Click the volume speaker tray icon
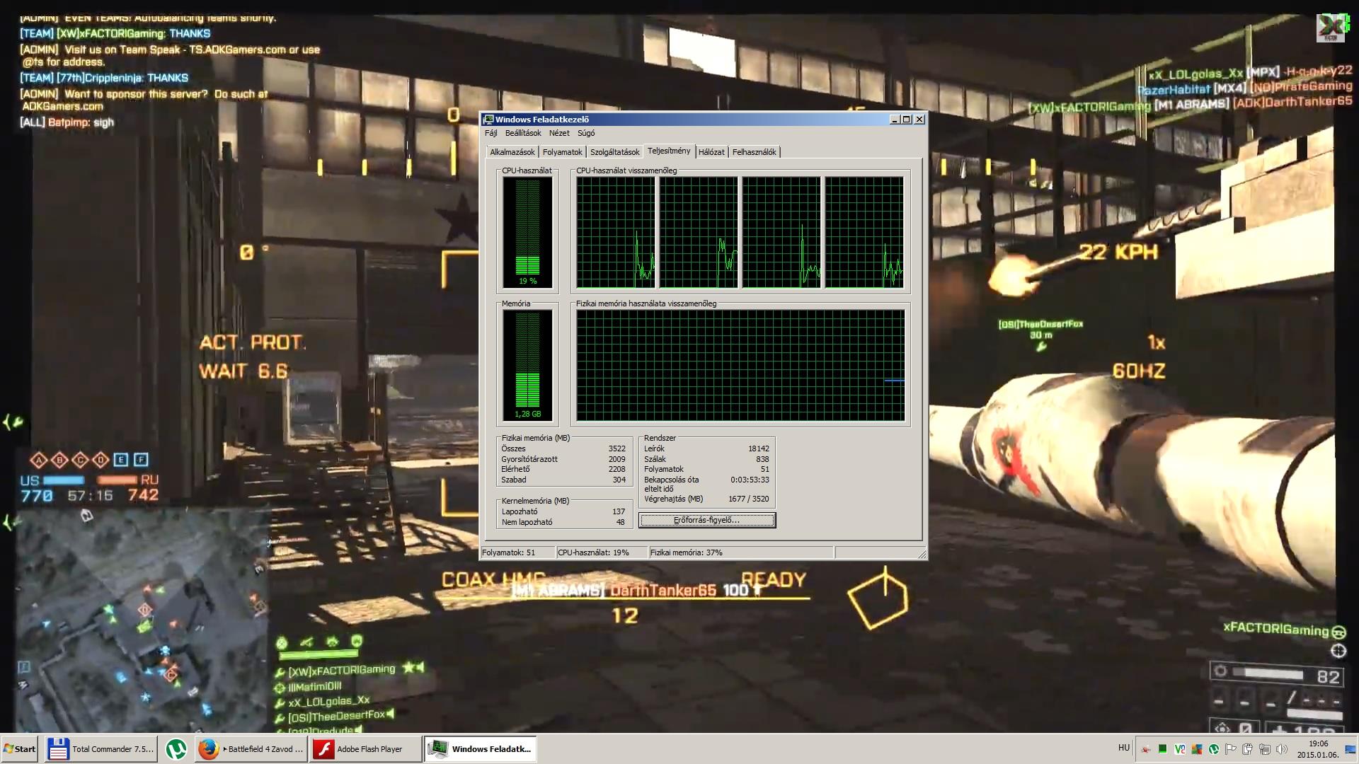The width and height of the screenshot is (1359, 764). point(1282,749)
